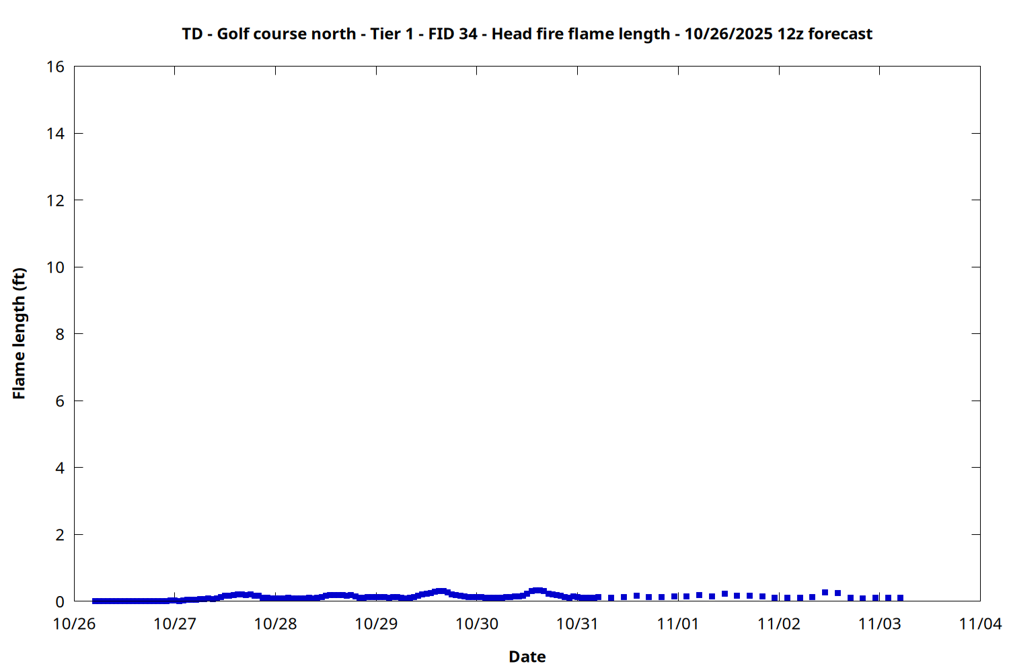This screenshot has width=1009, height=672.
Task: Select the 11/04 date tick label
Action: click(980, 624)
